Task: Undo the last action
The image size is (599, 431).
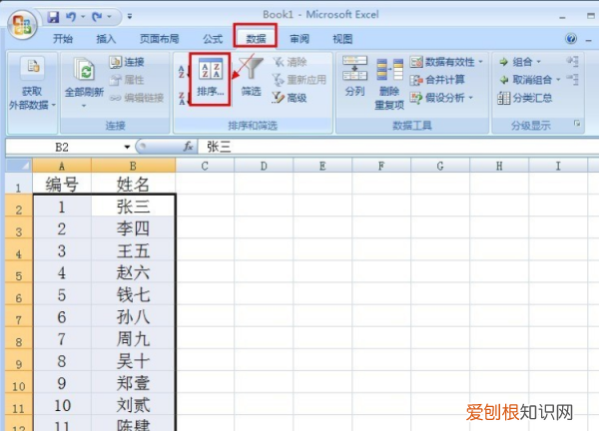Action: 71,17
